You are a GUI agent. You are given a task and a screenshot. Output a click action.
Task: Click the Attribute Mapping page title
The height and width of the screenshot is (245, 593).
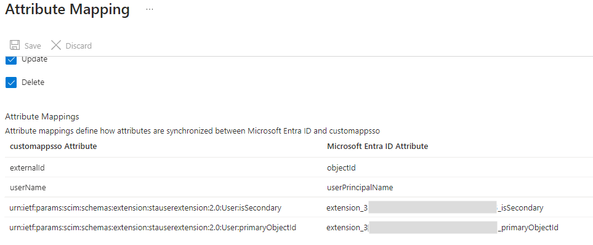67,9
